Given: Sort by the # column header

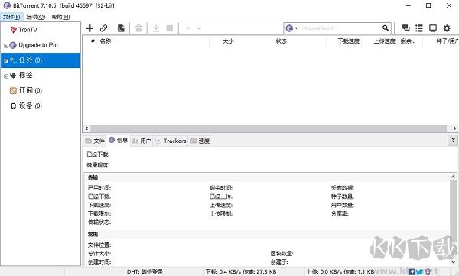Looking at the screenshot, I should point(93,41).
